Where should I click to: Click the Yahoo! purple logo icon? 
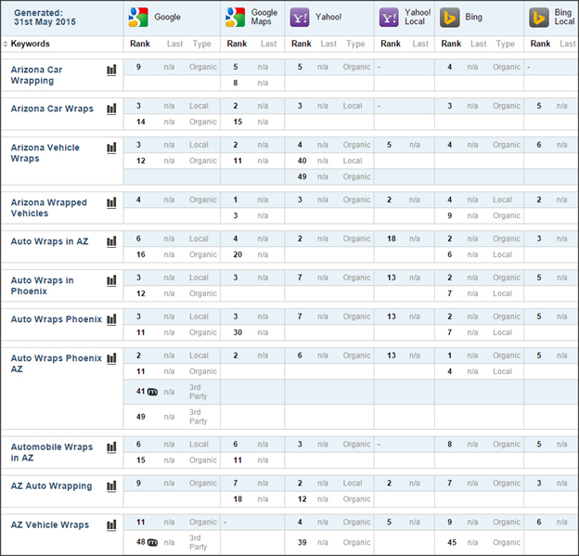pos(300,18)
